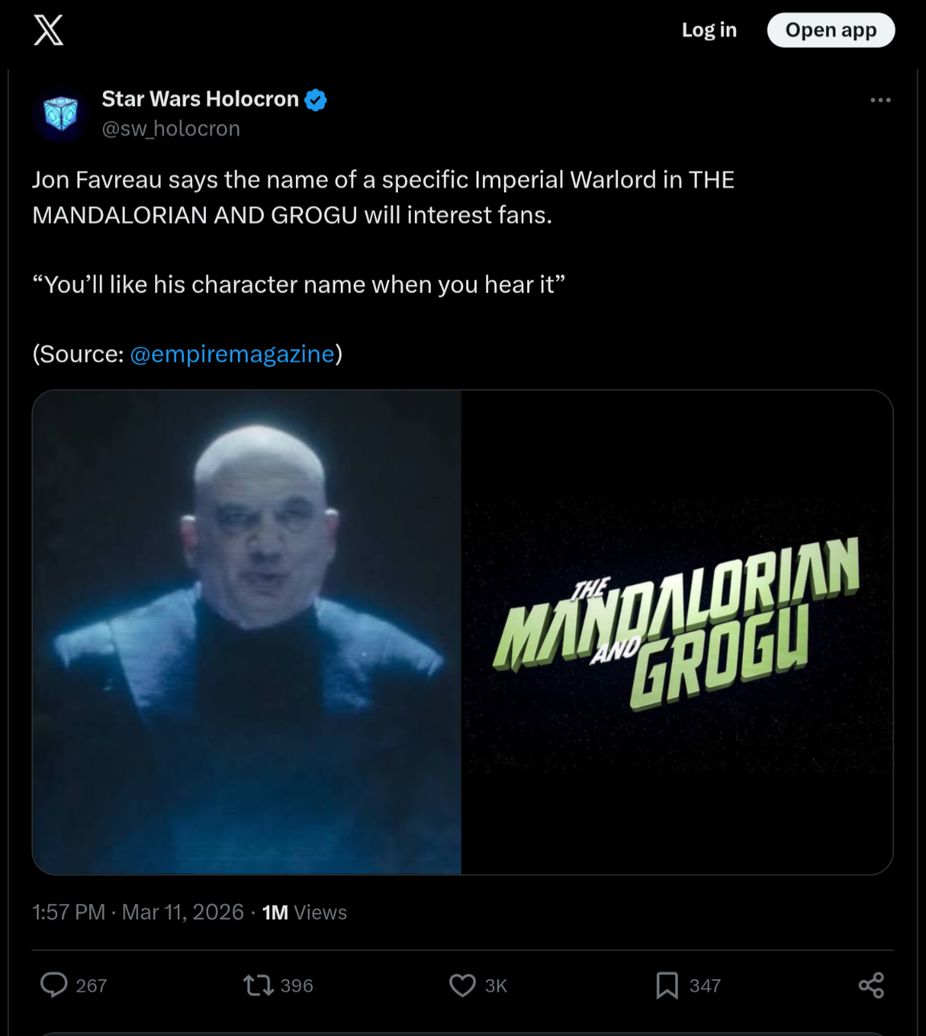Open the Mandalorian and Grogu logo image

coord(678,632)
